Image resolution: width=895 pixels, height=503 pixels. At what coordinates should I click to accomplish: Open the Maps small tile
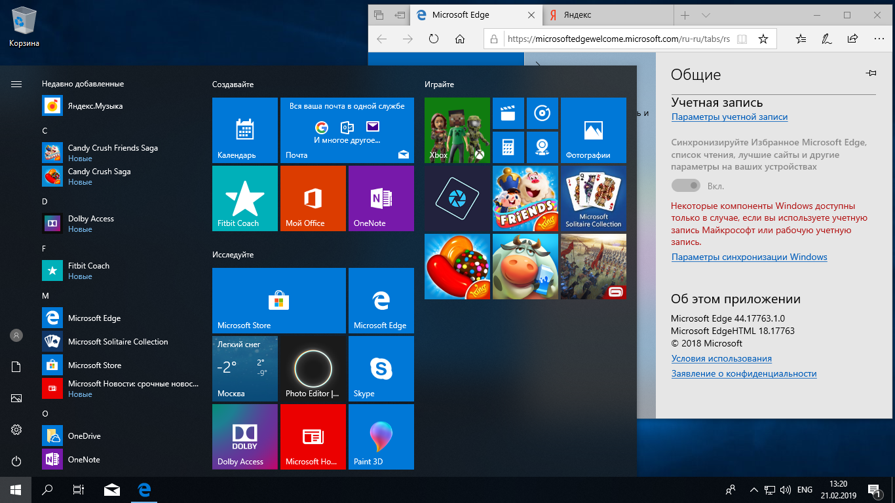(542, 147)
